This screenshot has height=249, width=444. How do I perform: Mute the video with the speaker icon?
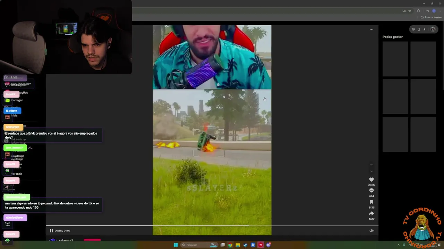pyautogui.click(x=372, y=231)
